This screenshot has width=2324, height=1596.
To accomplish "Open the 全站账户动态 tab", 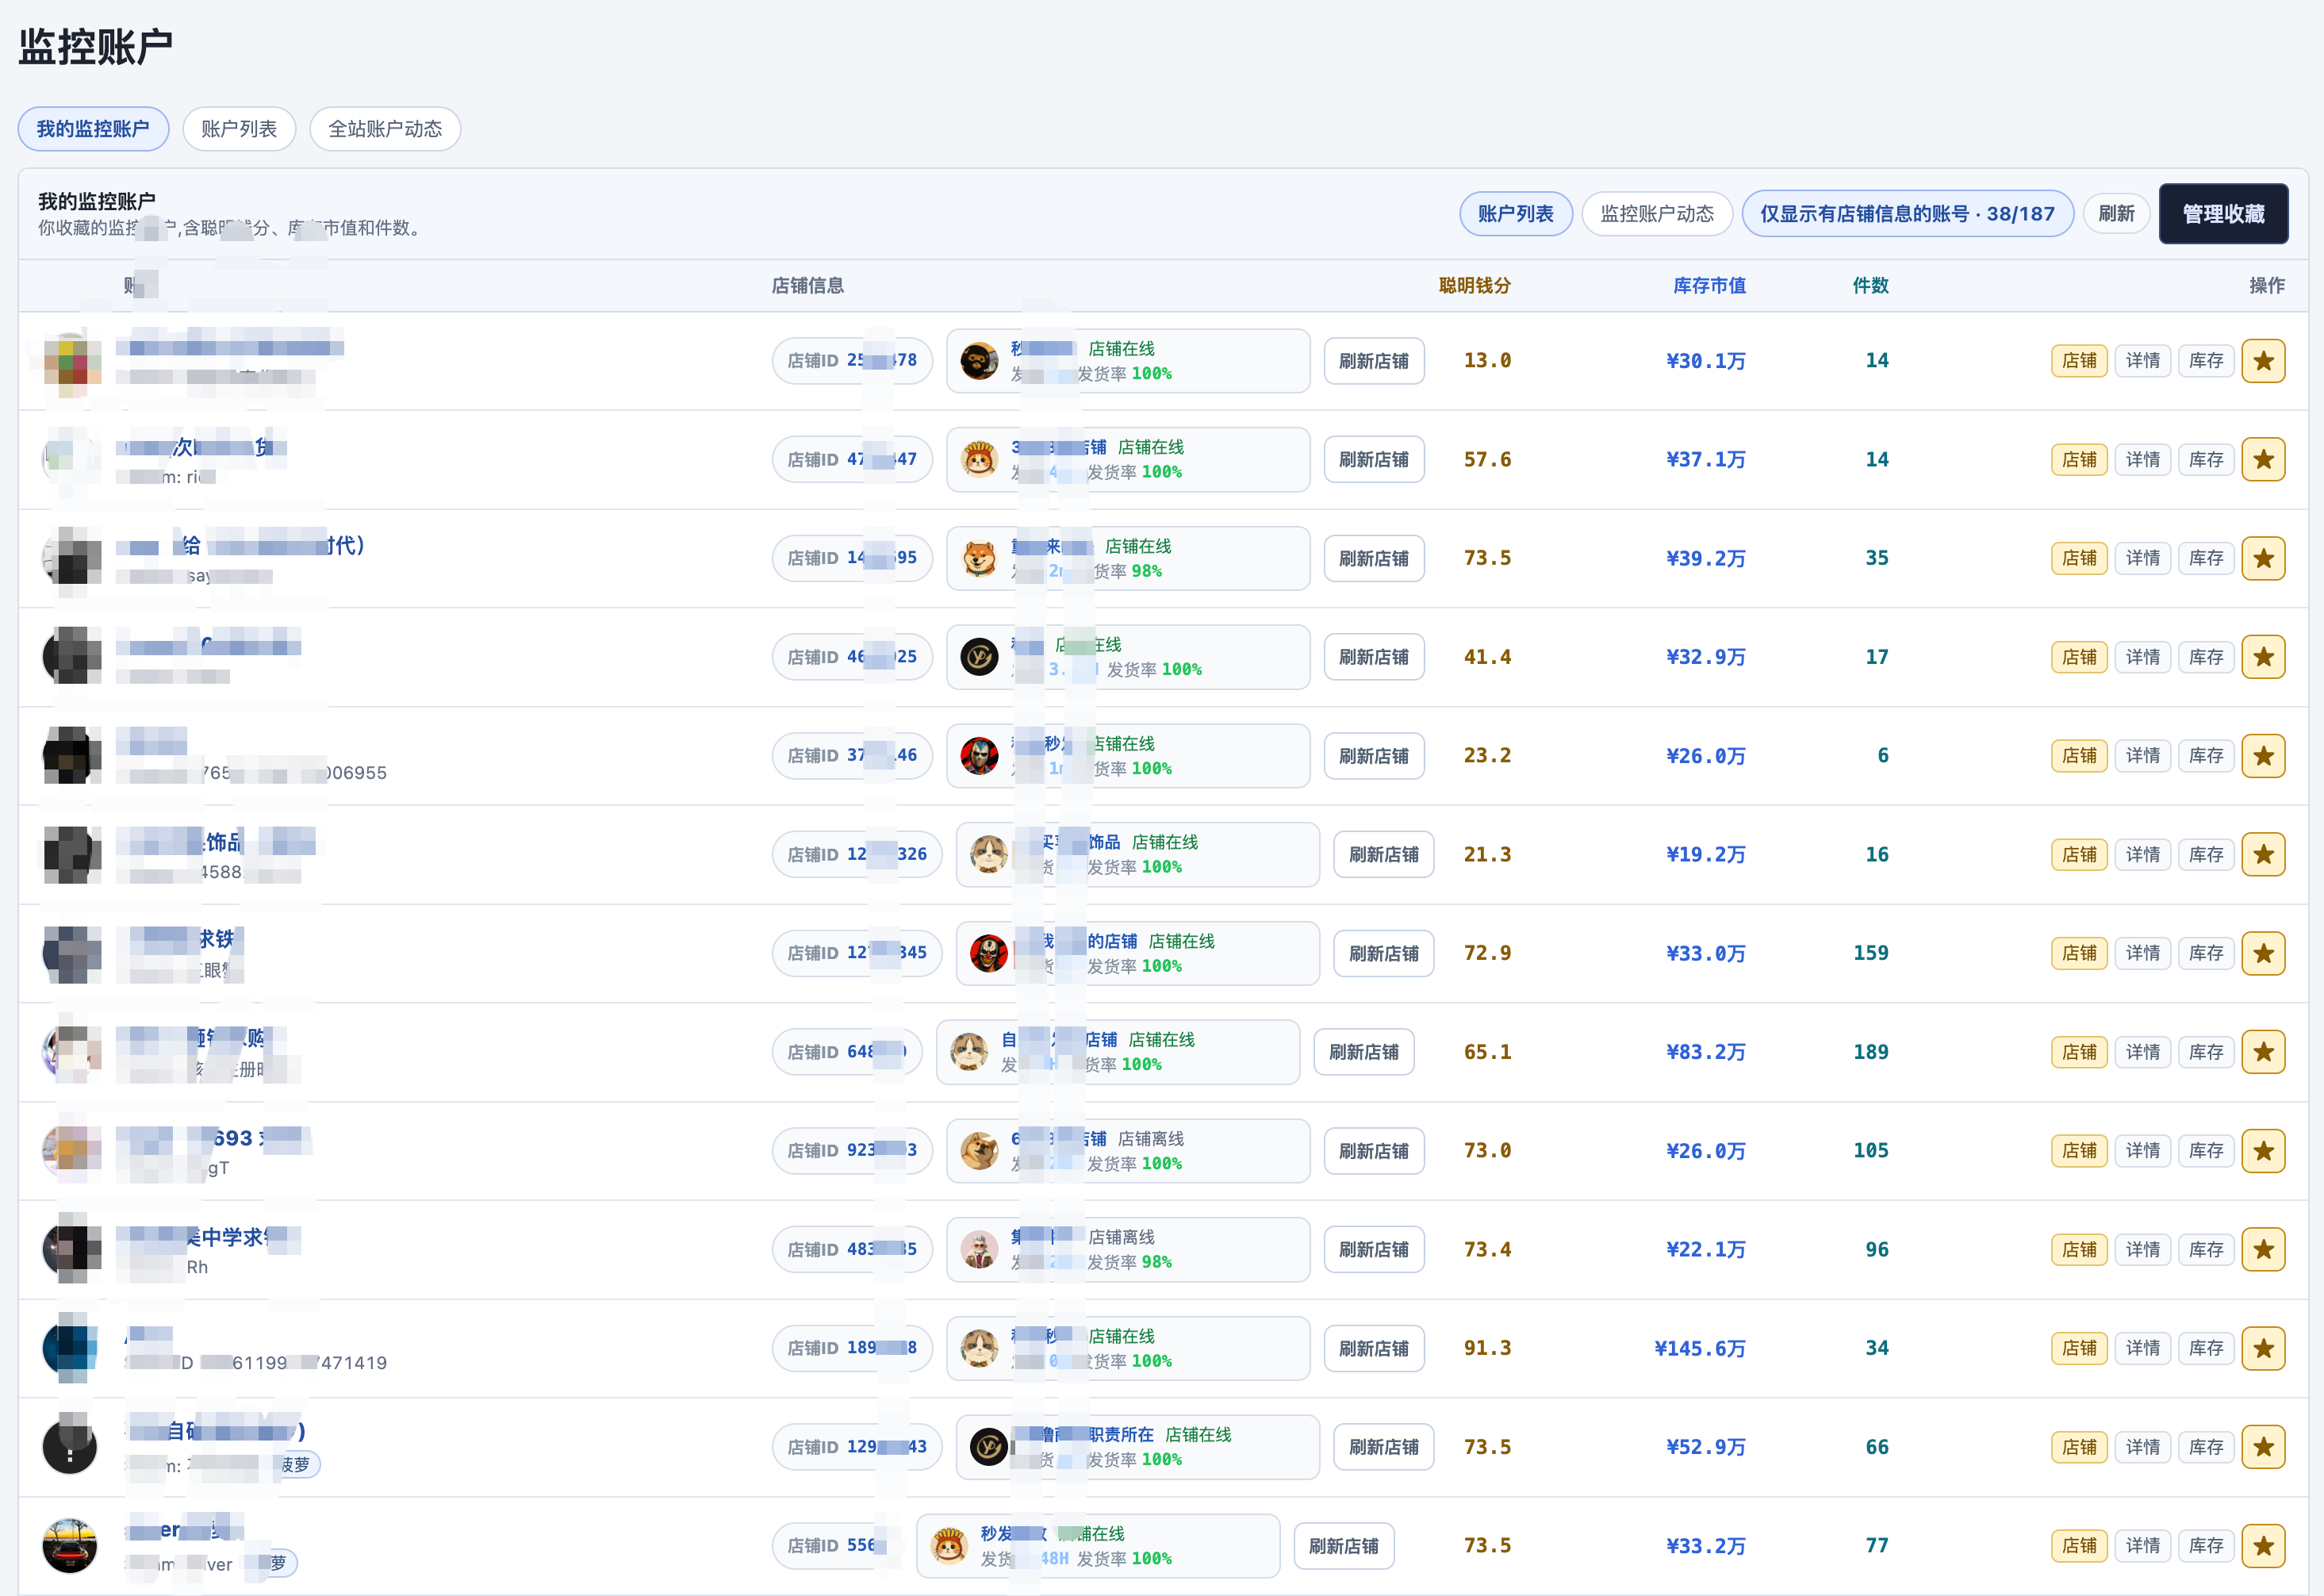I will [x=385, y=129].
